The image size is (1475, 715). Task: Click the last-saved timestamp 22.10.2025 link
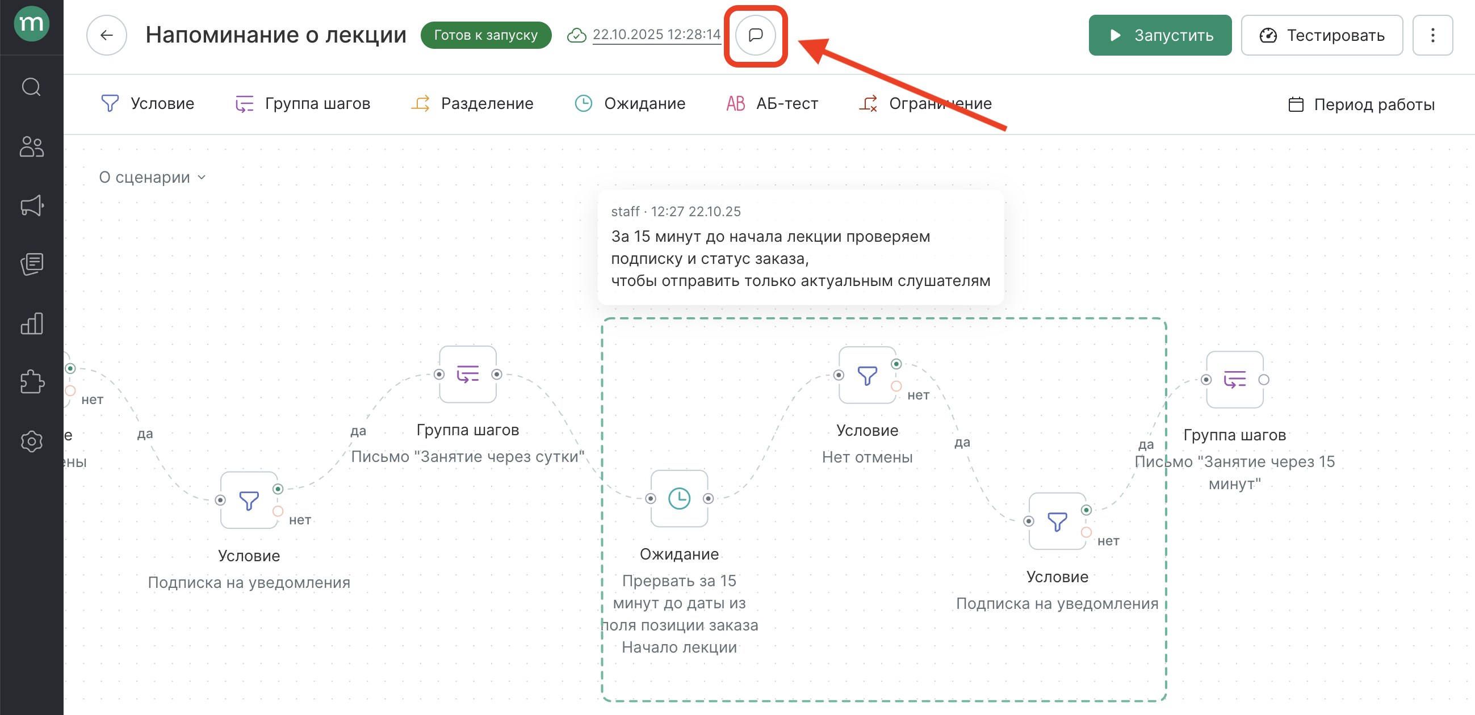coord(656,35)
